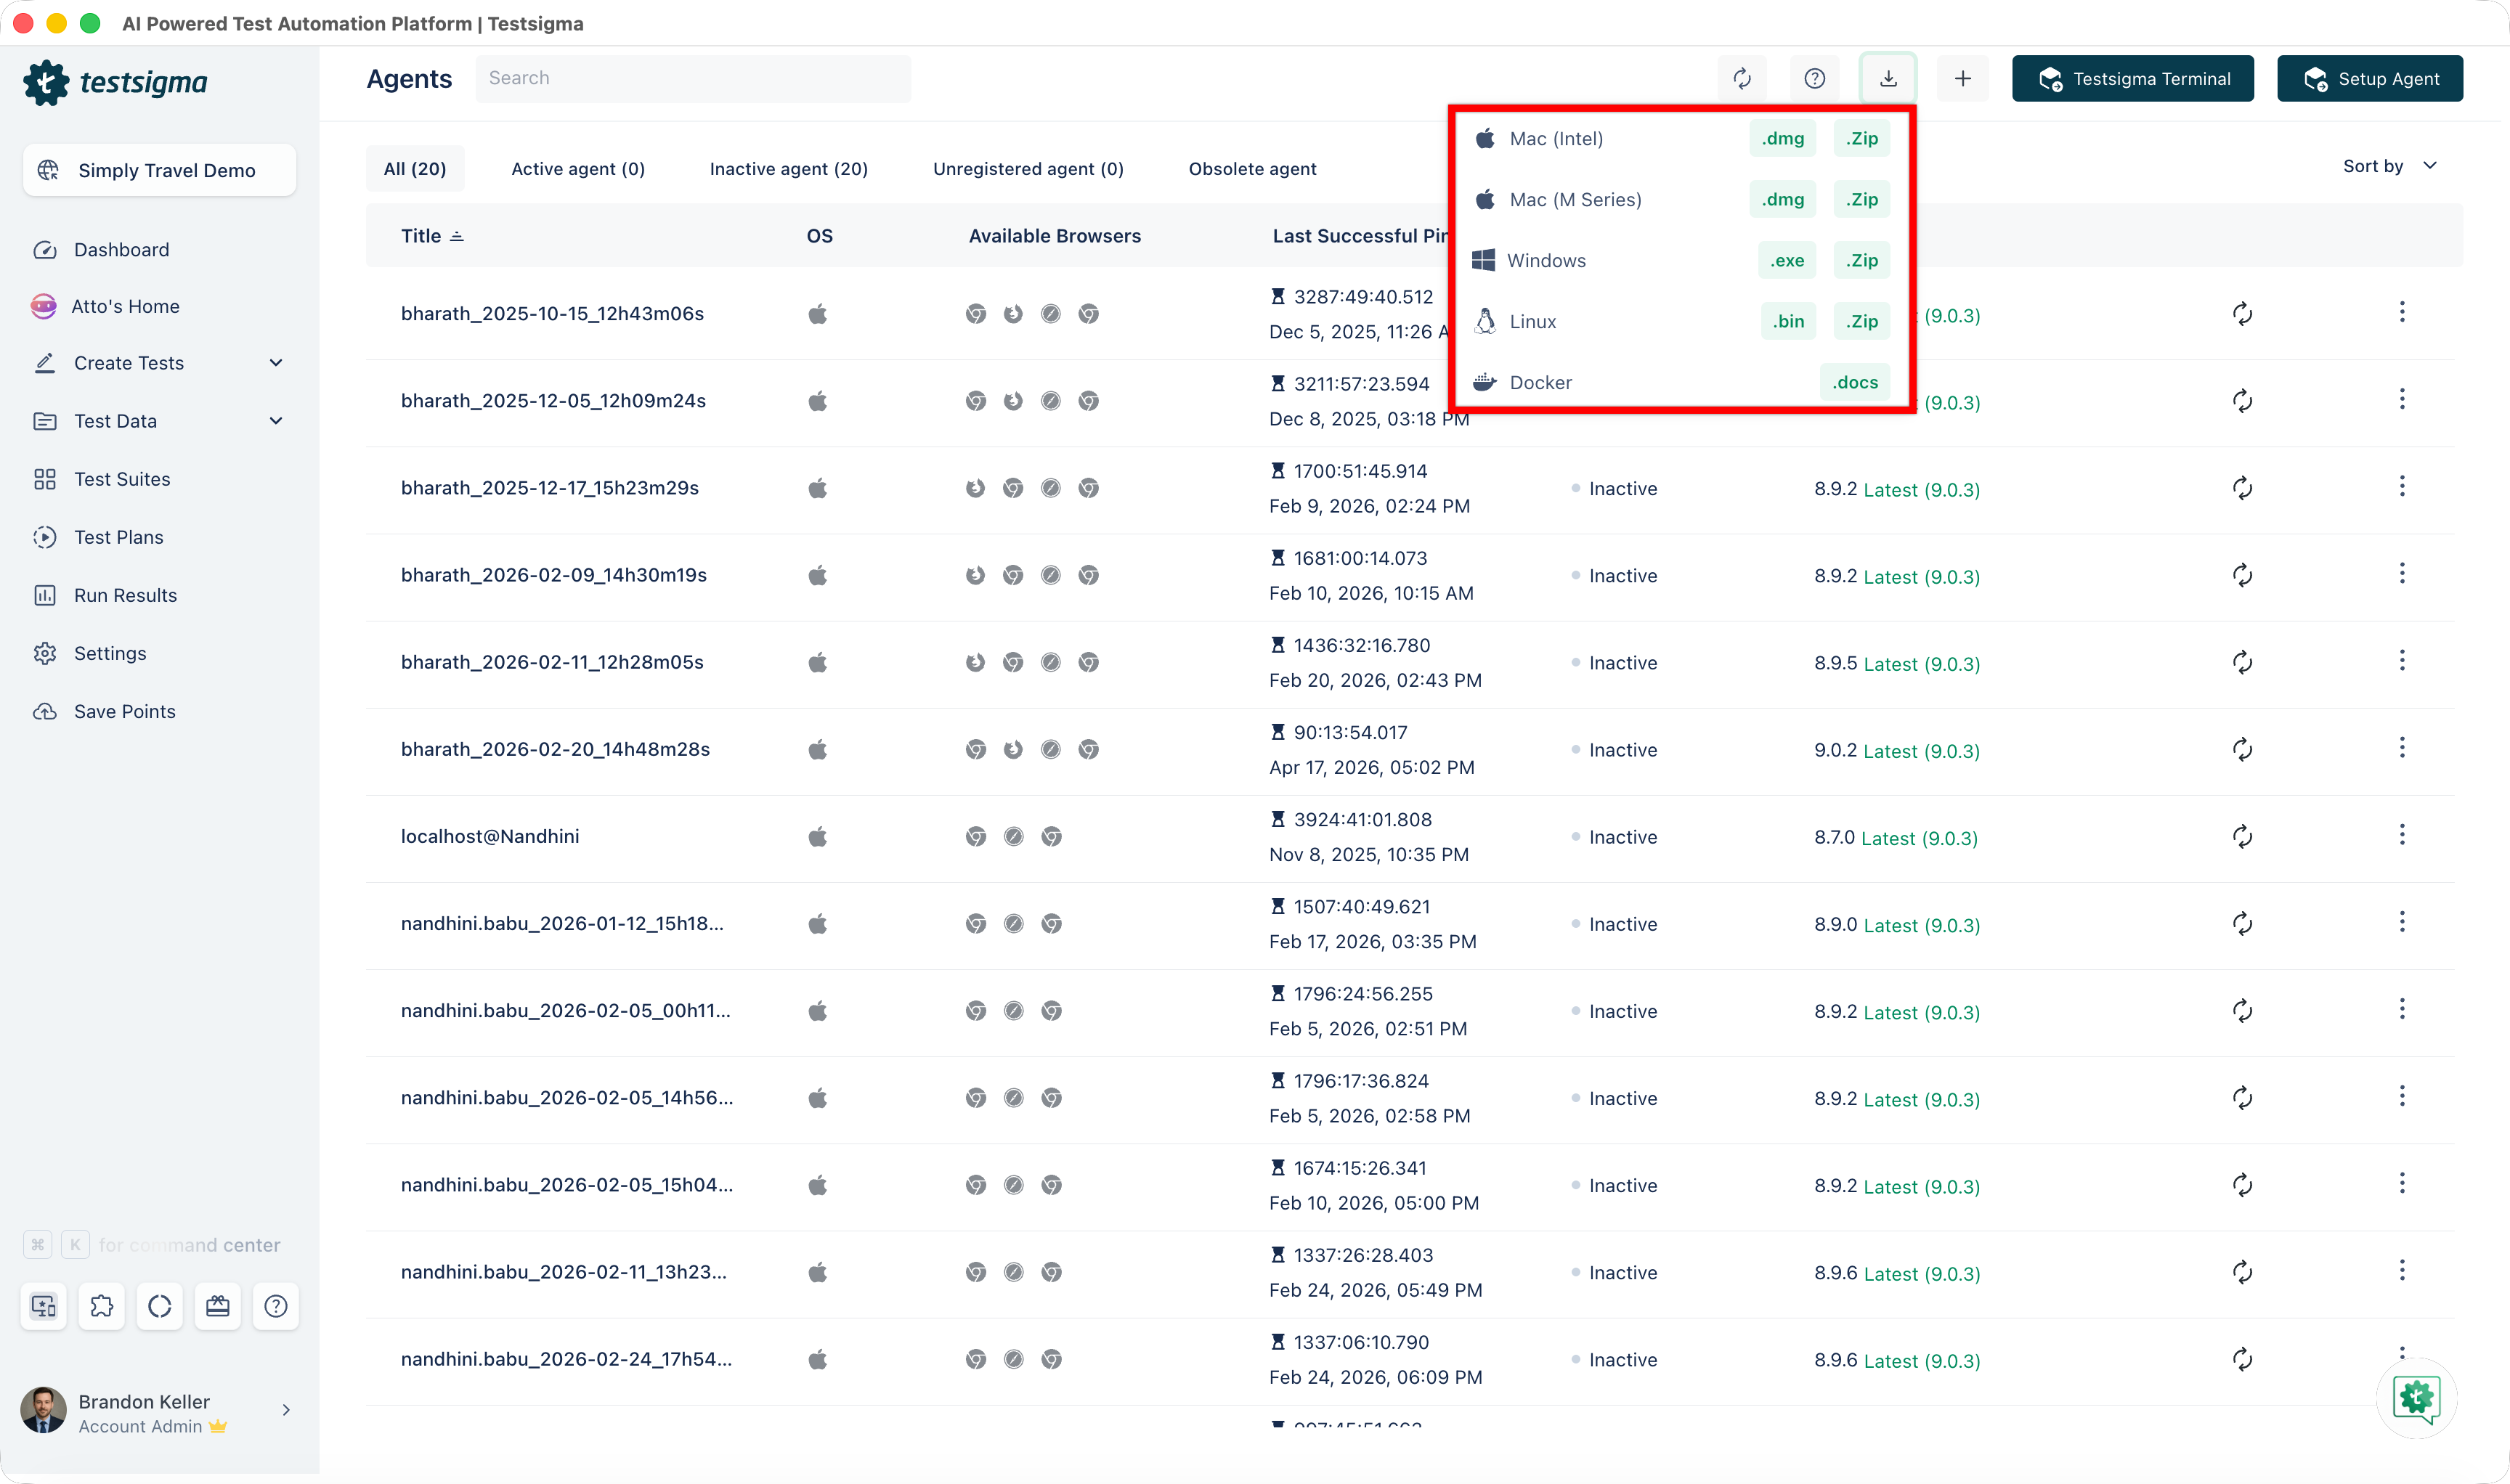Open more options for localhost@Nandhini
Screen dimensions: 2510x1484
pyautogui.click(x=2401, y=835)
